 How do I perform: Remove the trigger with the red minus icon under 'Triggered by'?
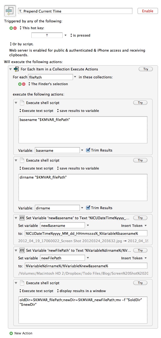15,28
